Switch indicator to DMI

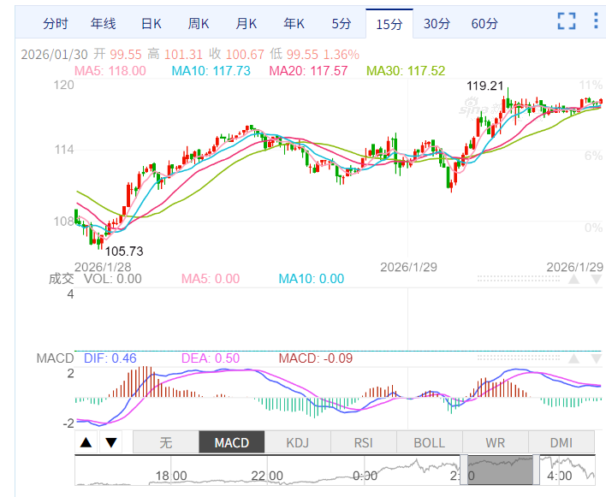(561, 442)
